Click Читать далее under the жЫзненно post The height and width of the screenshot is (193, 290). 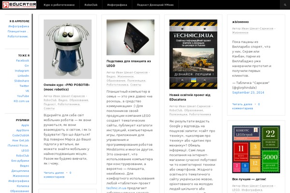(242, 104)
